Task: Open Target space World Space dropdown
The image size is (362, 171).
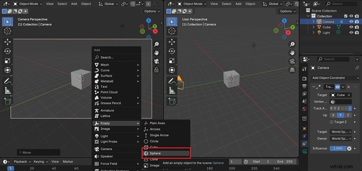Action: [341, 132]
